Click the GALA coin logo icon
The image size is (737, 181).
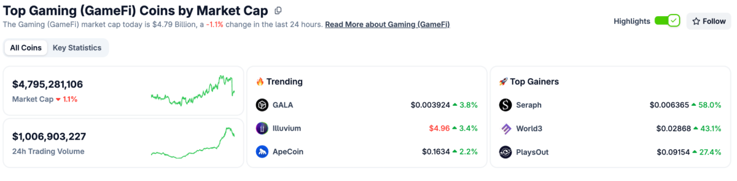point(262,105)
